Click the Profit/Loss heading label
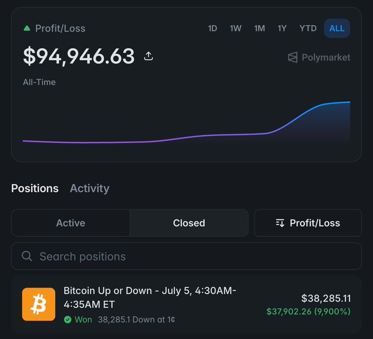 click(x=60, y=28)
